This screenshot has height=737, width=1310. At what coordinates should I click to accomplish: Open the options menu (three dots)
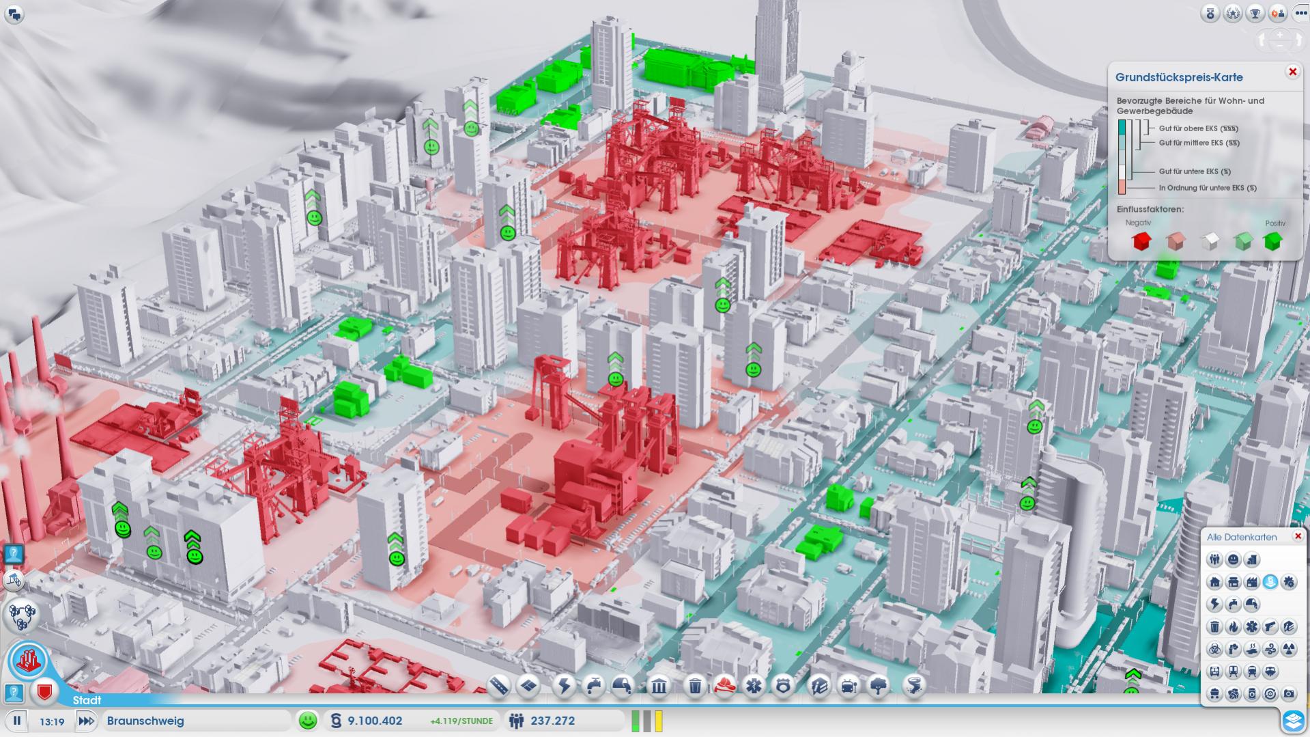[1300, 14]
